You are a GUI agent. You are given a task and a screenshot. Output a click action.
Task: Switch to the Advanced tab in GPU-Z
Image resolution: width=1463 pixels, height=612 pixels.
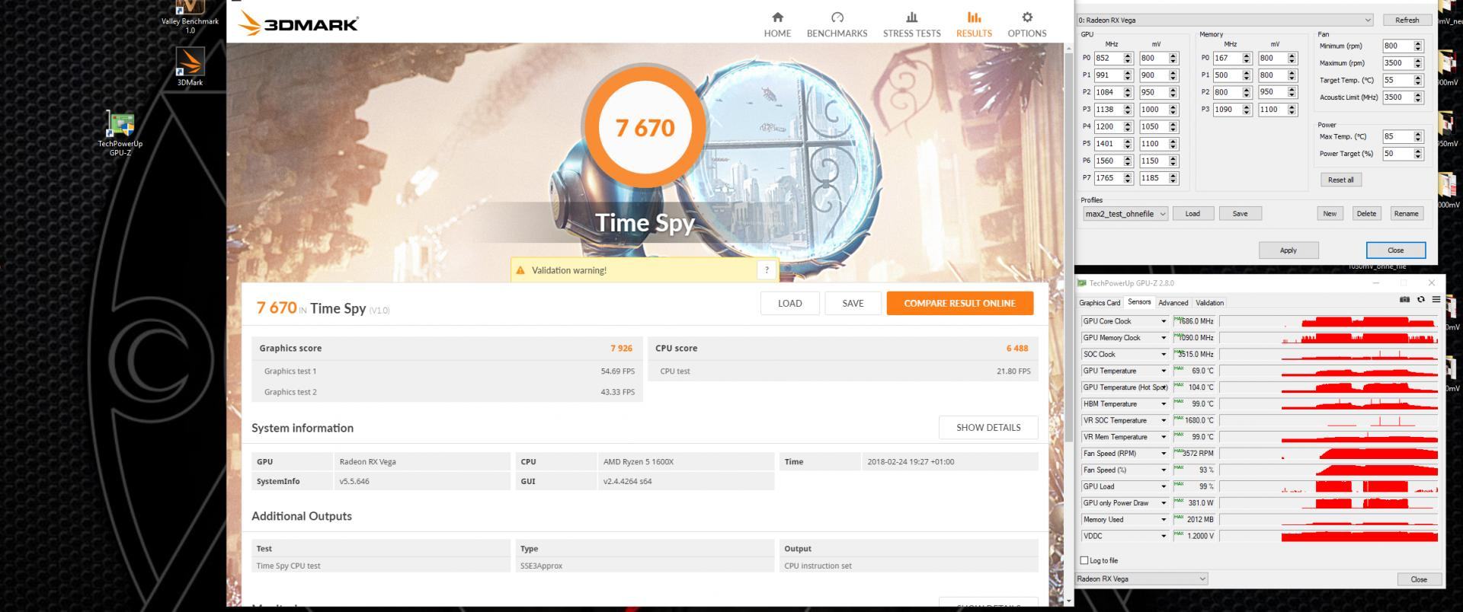[1173, 303]
